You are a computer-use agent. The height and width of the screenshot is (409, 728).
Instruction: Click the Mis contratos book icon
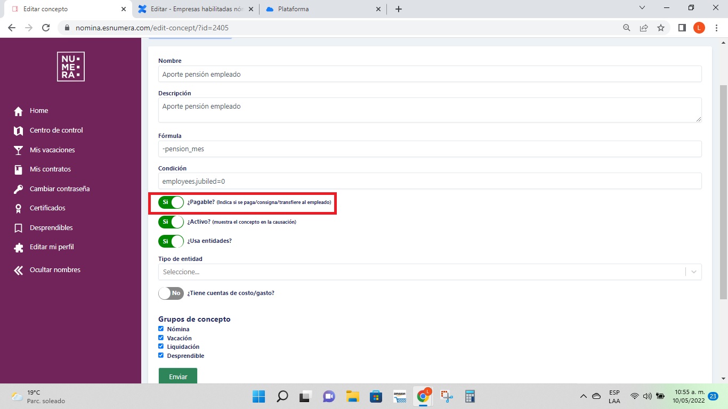click(x=19, y=170)
